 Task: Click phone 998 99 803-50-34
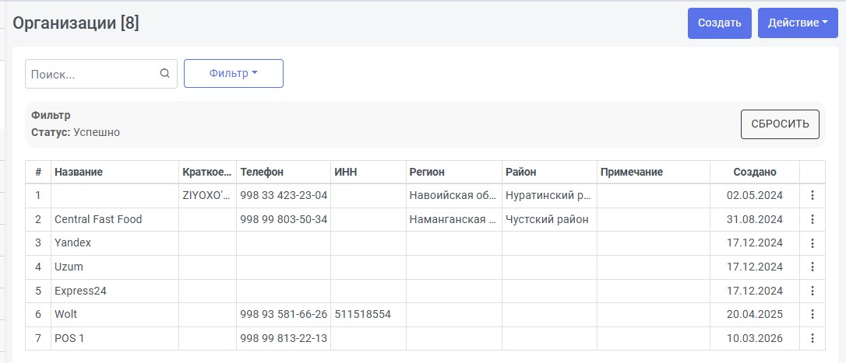click(284, 219)
